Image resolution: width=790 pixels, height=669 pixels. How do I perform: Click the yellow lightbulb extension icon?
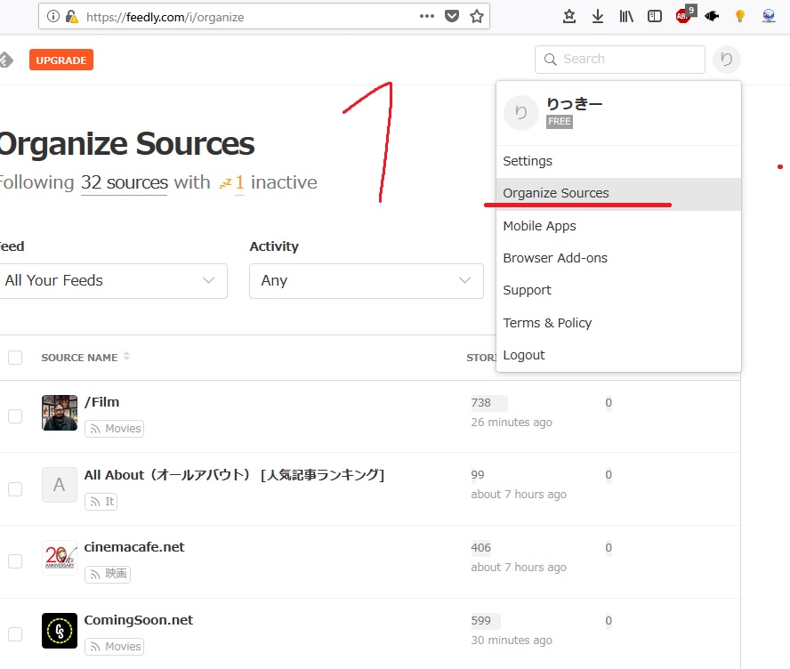tap(740, 16)
